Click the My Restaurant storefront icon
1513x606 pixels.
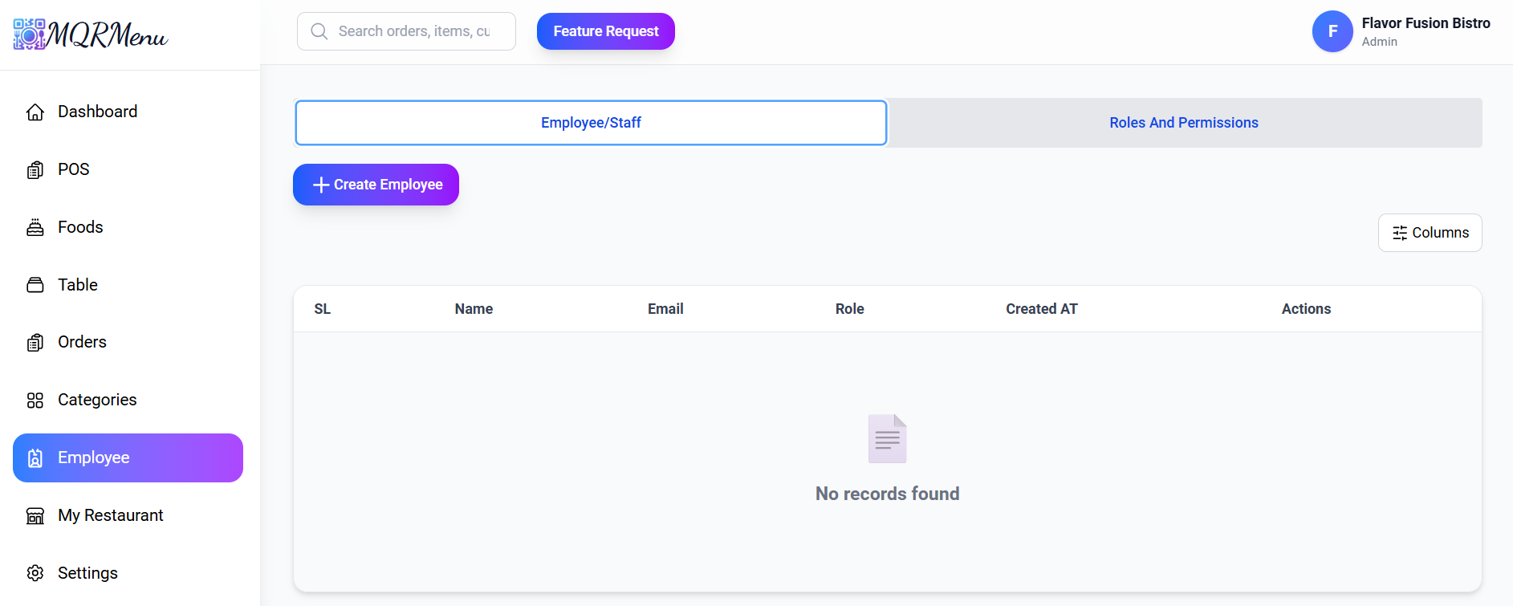[x=35, y=516]
